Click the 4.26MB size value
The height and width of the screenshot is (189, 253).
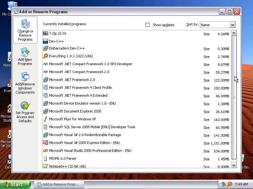pos(223,34)
